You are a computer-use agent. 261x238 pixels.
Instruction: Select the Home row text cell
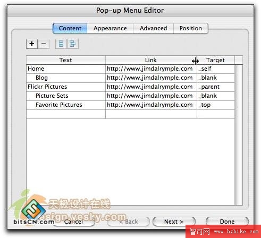pos(66,69)
